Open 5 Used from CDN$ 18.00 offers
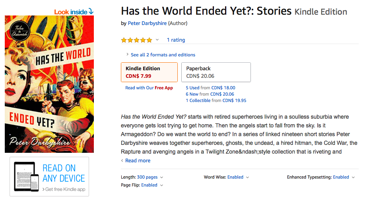 (210, 88)
